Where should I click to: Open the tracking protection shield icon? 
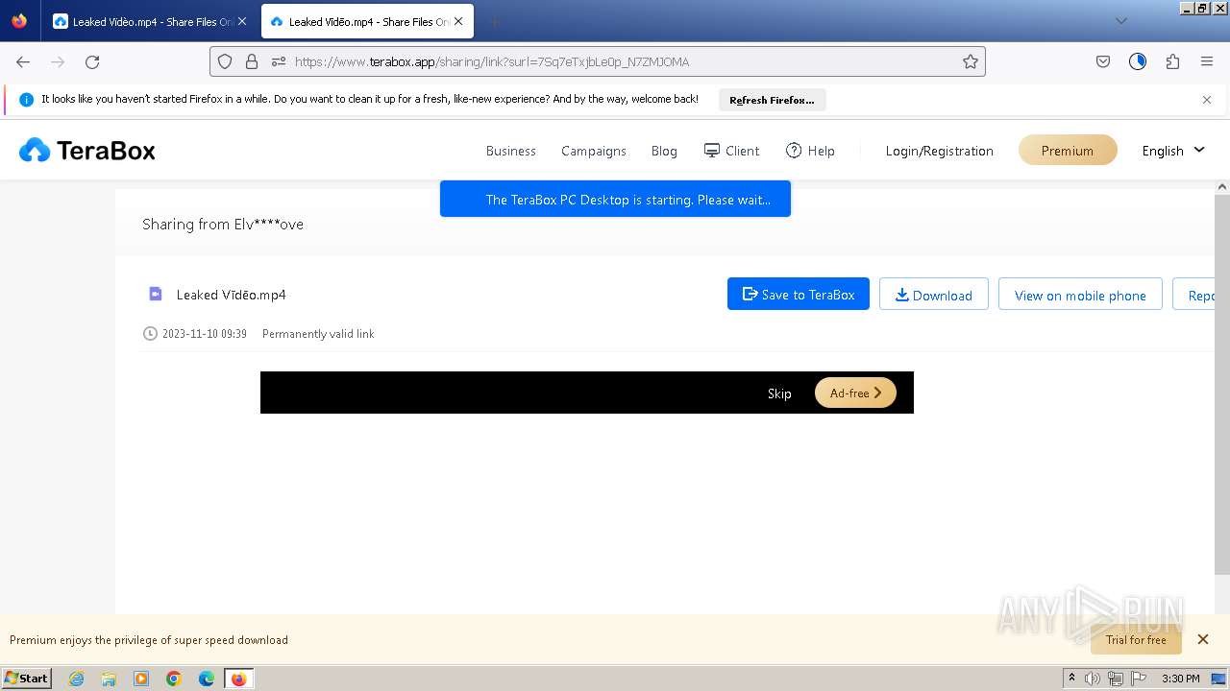pyautogui.click(x=225, y=61)
